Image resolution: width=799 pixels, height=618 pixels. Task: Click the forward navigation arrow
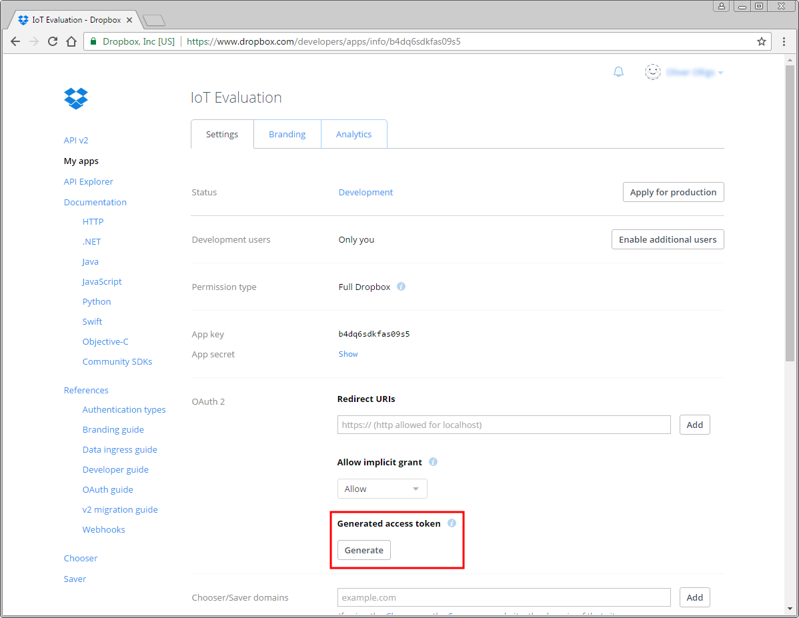[34, 41]
